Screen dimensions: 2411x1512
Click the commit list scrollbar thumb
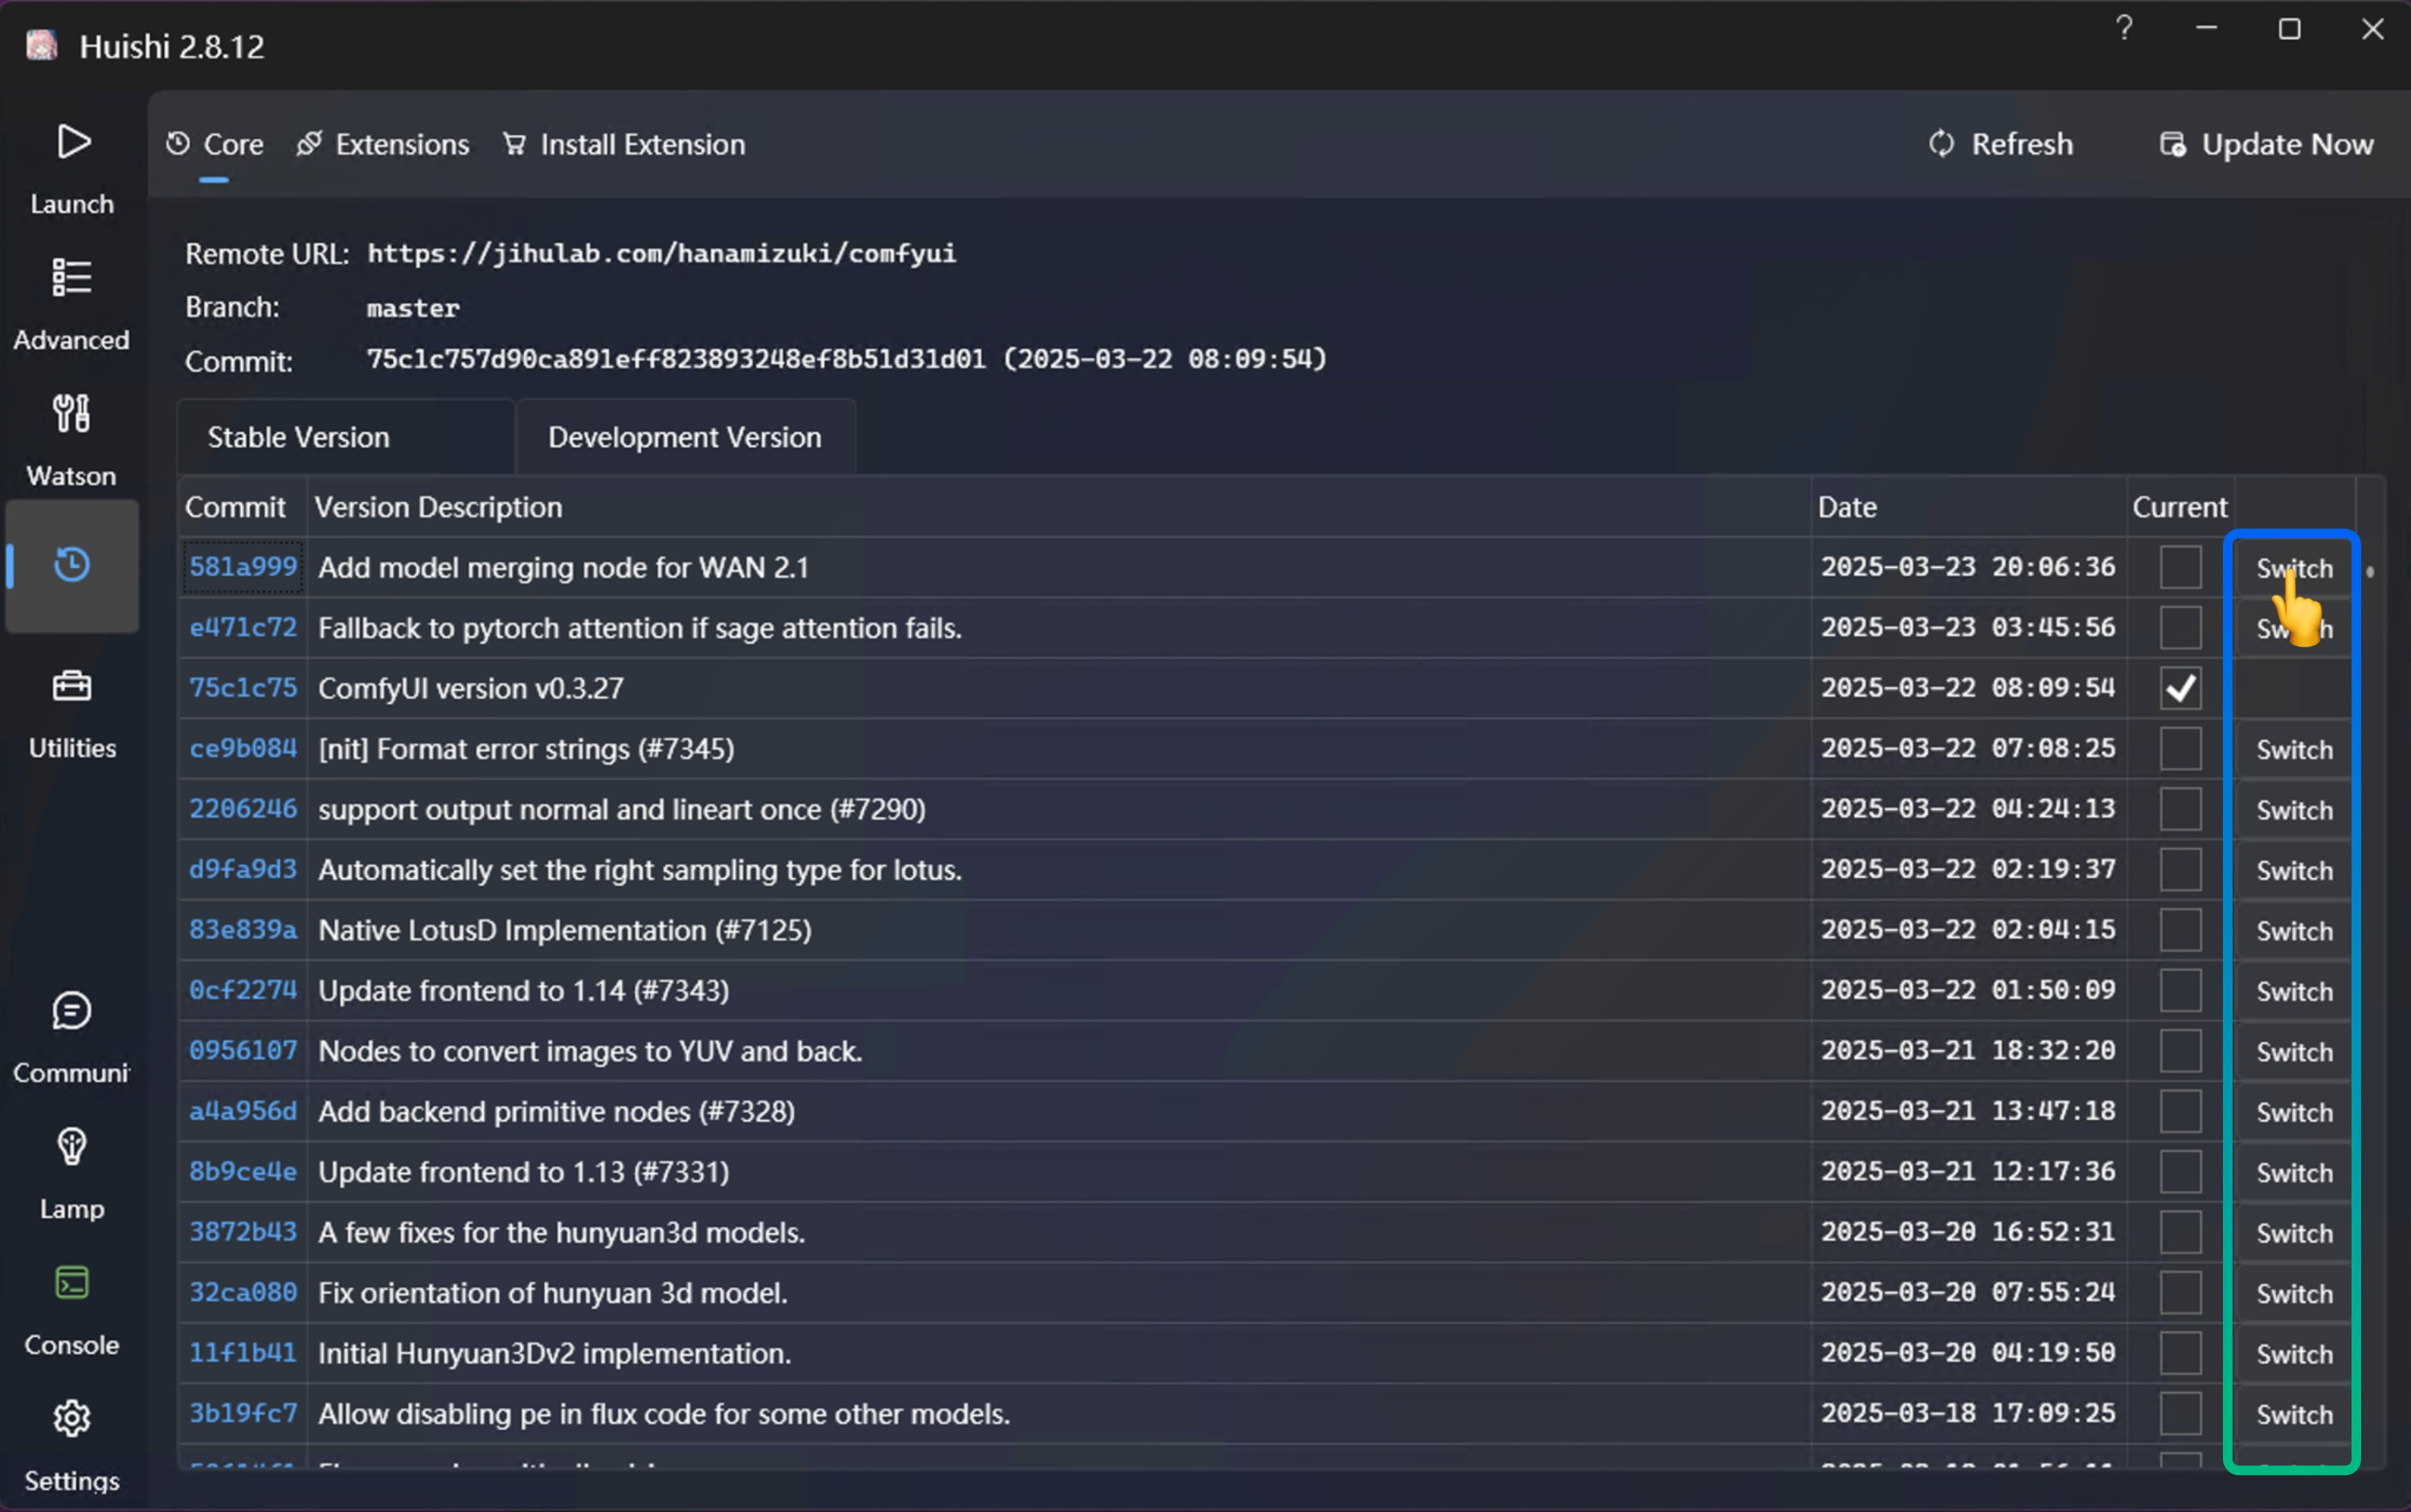click(x=2369, y=572)
